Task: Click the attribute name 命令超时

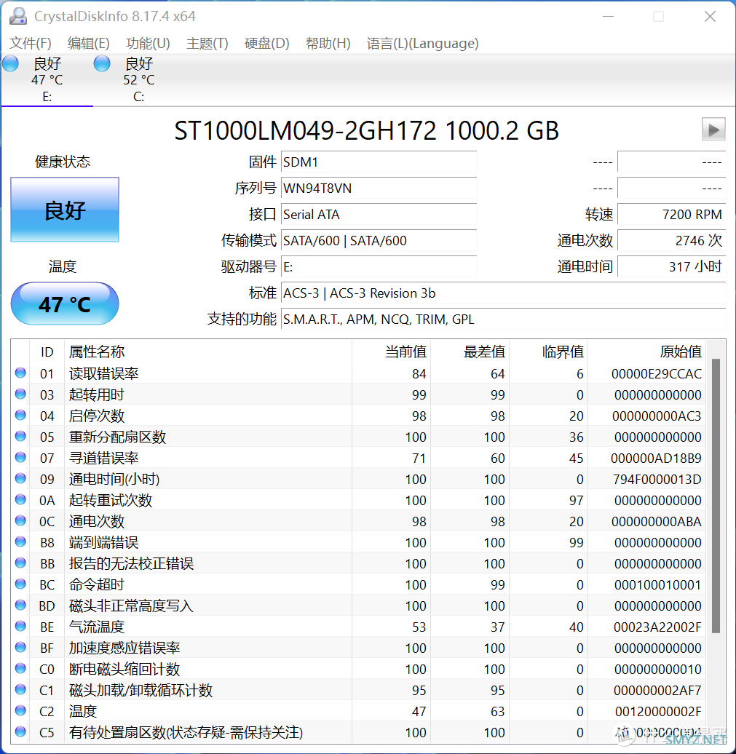Action: [x=97, y=584]
